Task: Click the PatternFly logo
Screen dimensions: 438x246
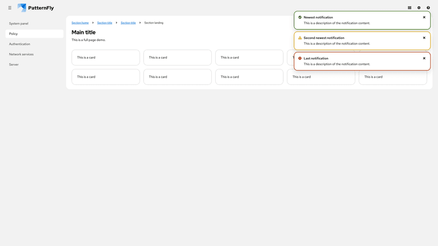Action: (36, 8)
